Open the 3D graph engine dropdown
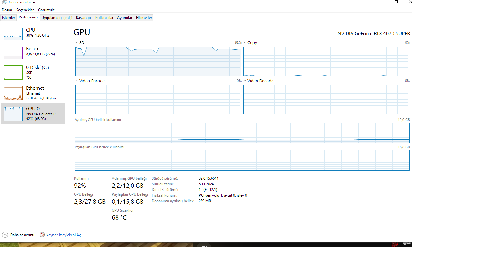 click(77, 42)
